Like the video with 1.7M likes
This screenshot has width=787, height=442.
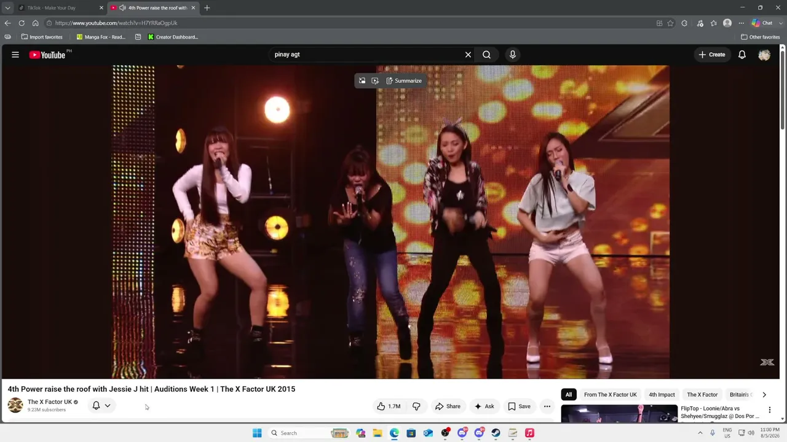point(389,406)
